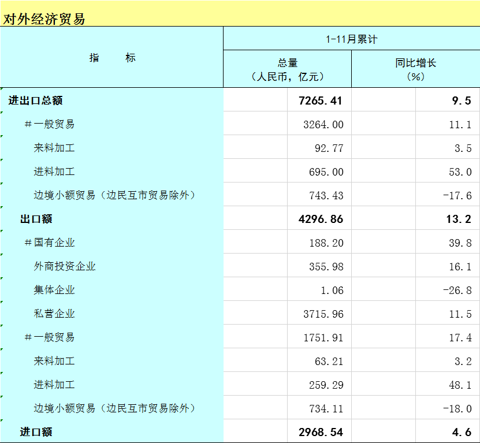The width and height of the screenshot is (480, 443).
Task: Click the 对外经济贸易 title cell
Action: pyautogui.click(x=44, y=18)
